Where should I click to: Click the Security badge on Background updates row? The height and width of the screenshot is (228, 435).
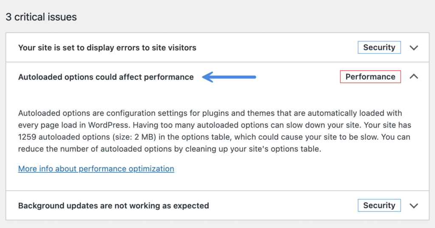click(379, 205)
